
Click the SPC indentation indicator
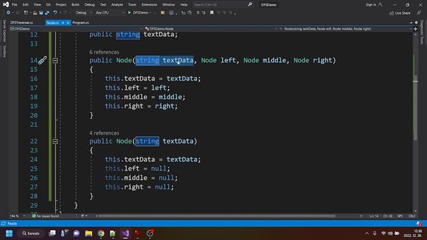pos(400,216)
